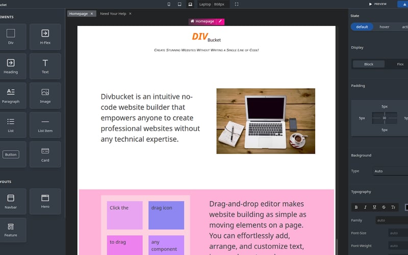Pick the Paragraph element tile
408x255 pixels.
pos(11,95)
